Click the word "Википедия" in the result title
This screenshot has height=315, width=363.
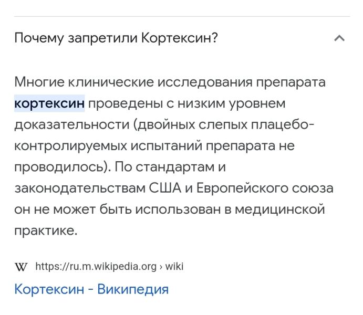[133, 289]
